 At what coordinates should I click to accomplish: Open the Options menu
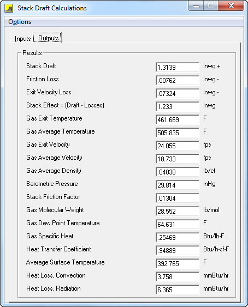click(x=20, y=22)
